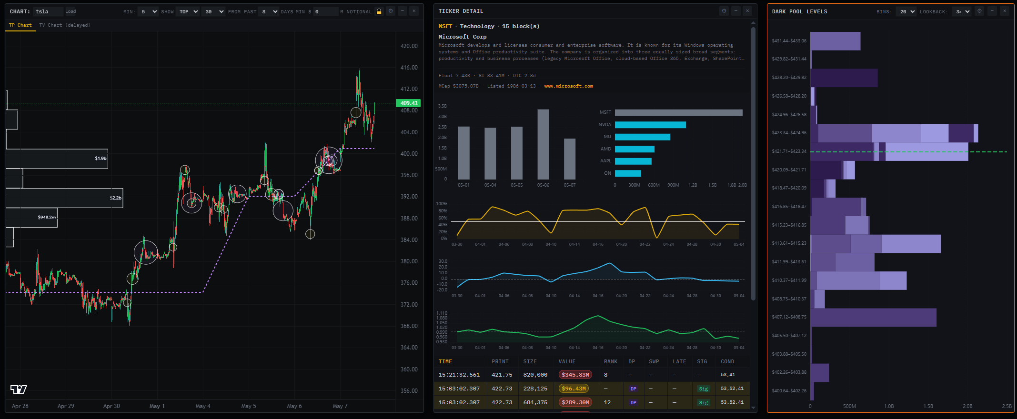
Task: Click the DP badge on the $96.43M row
Action: point(633,389)
